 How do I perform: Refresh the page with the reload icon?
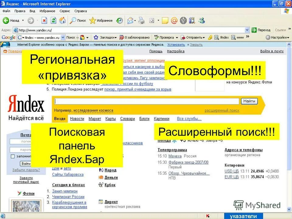(x=53, y=20)
